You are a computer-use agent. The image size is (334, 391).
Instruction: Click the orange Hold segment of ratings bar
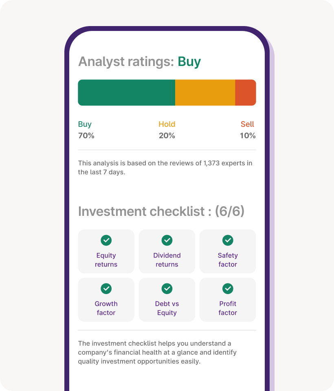(205, 92)
